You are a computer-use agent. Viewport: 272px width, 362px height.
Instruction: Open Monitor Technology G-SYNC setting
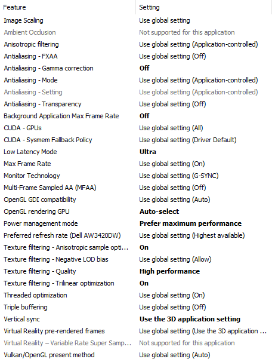[178, 176]
